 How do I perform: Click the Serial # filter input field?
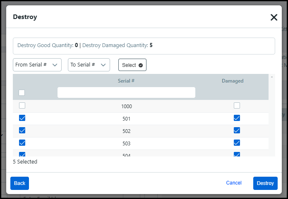coord(126,92)
